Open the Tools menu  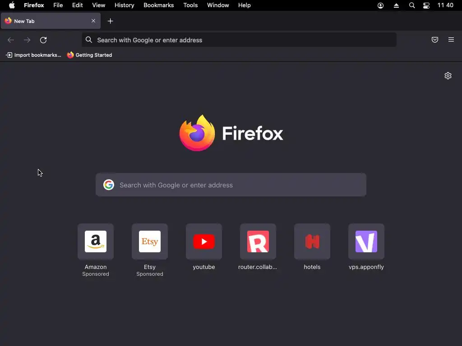pyautogui.click(x=191, y=5)
